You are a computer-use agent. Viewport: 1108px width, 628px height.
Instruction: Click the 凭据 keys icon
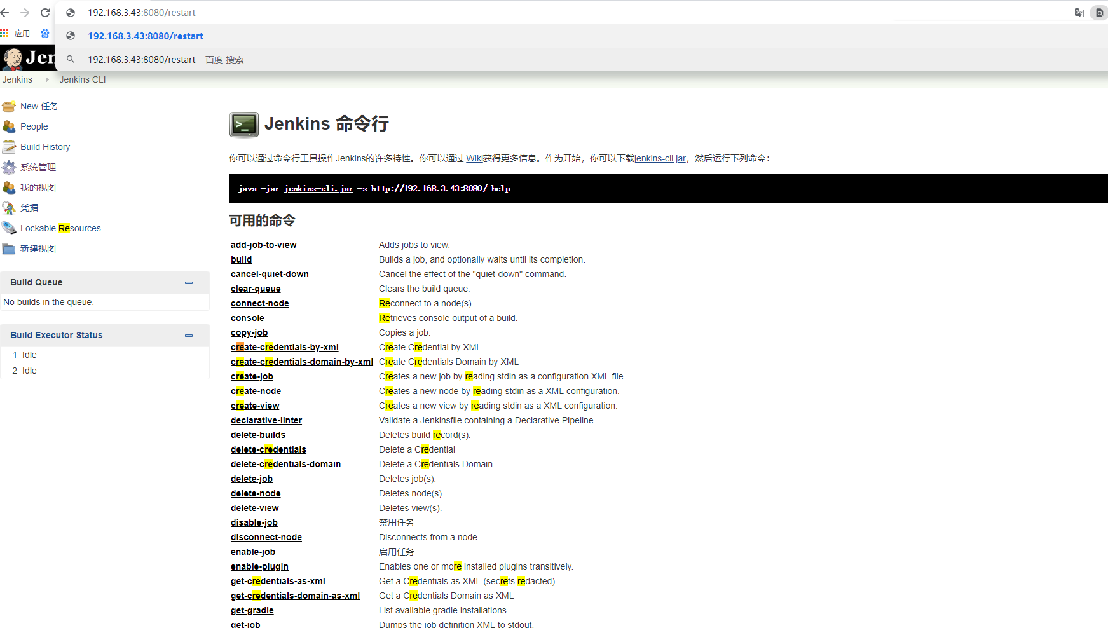[x=9, y=208]
